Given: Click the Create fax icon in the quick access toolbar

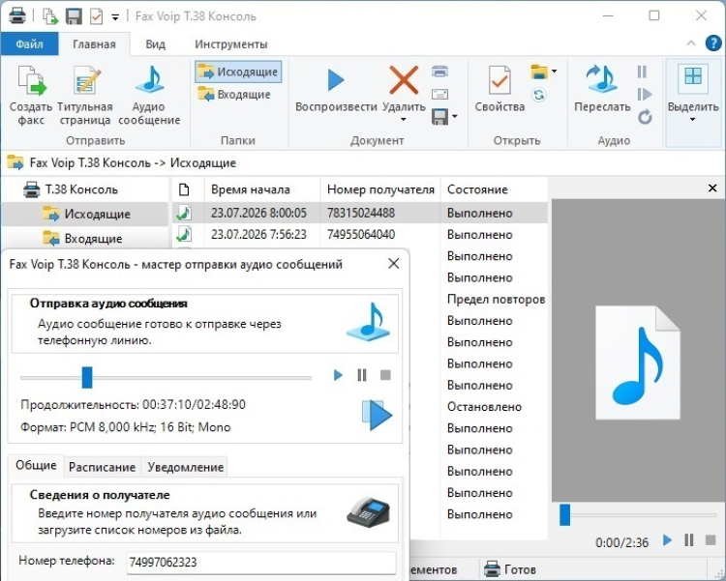Looking at the screenshot, I should click(50, 16).
